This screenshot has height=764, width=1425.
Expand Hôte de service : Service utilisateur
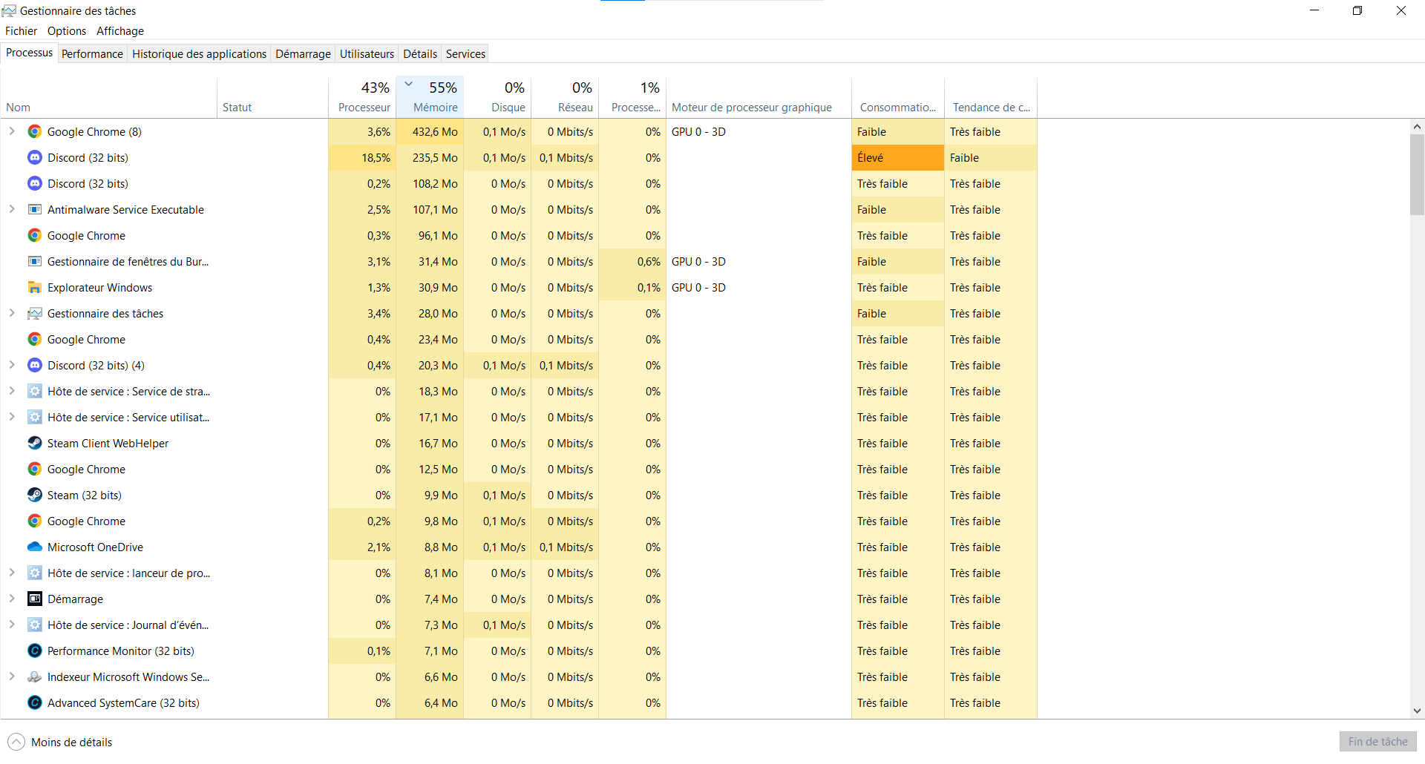click(12, 417)
